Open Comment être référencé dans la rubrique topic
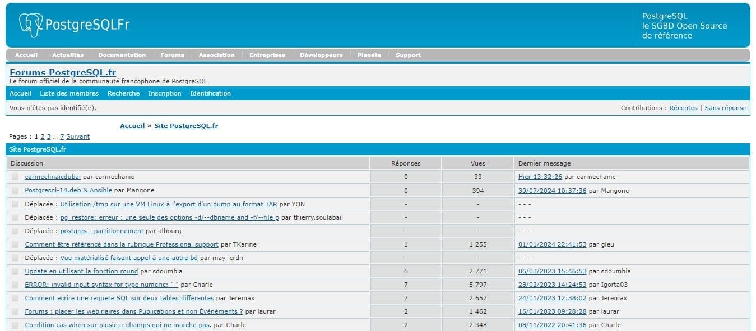The image size is (756, 331). pos(122,244)
